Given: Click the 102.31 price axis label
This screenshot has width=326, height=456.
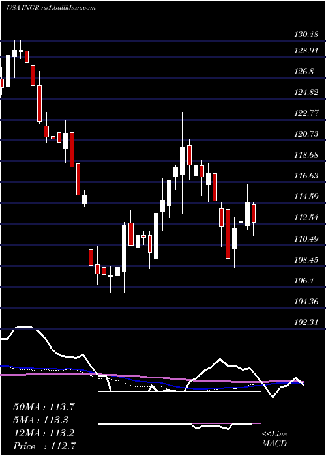Looking at the screenshot, I should (306, 322).
